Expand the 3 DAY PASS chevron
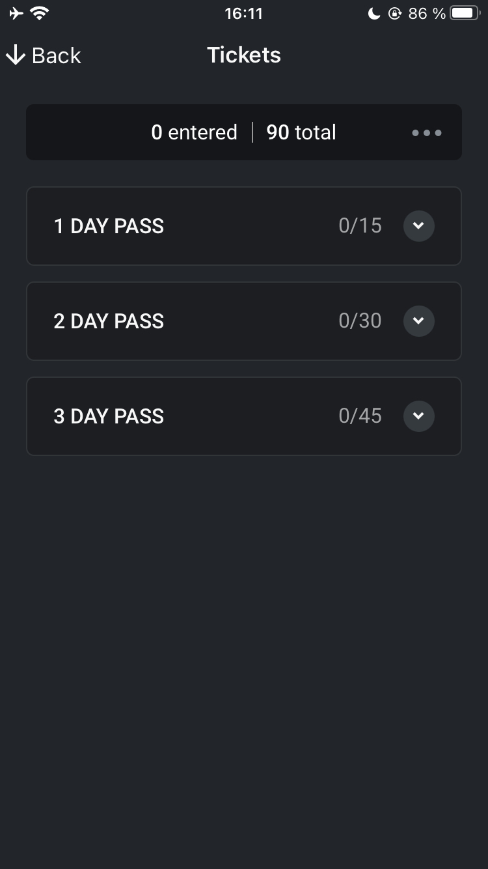Viewport: 488px width, 869px height. tap(419, 416)
